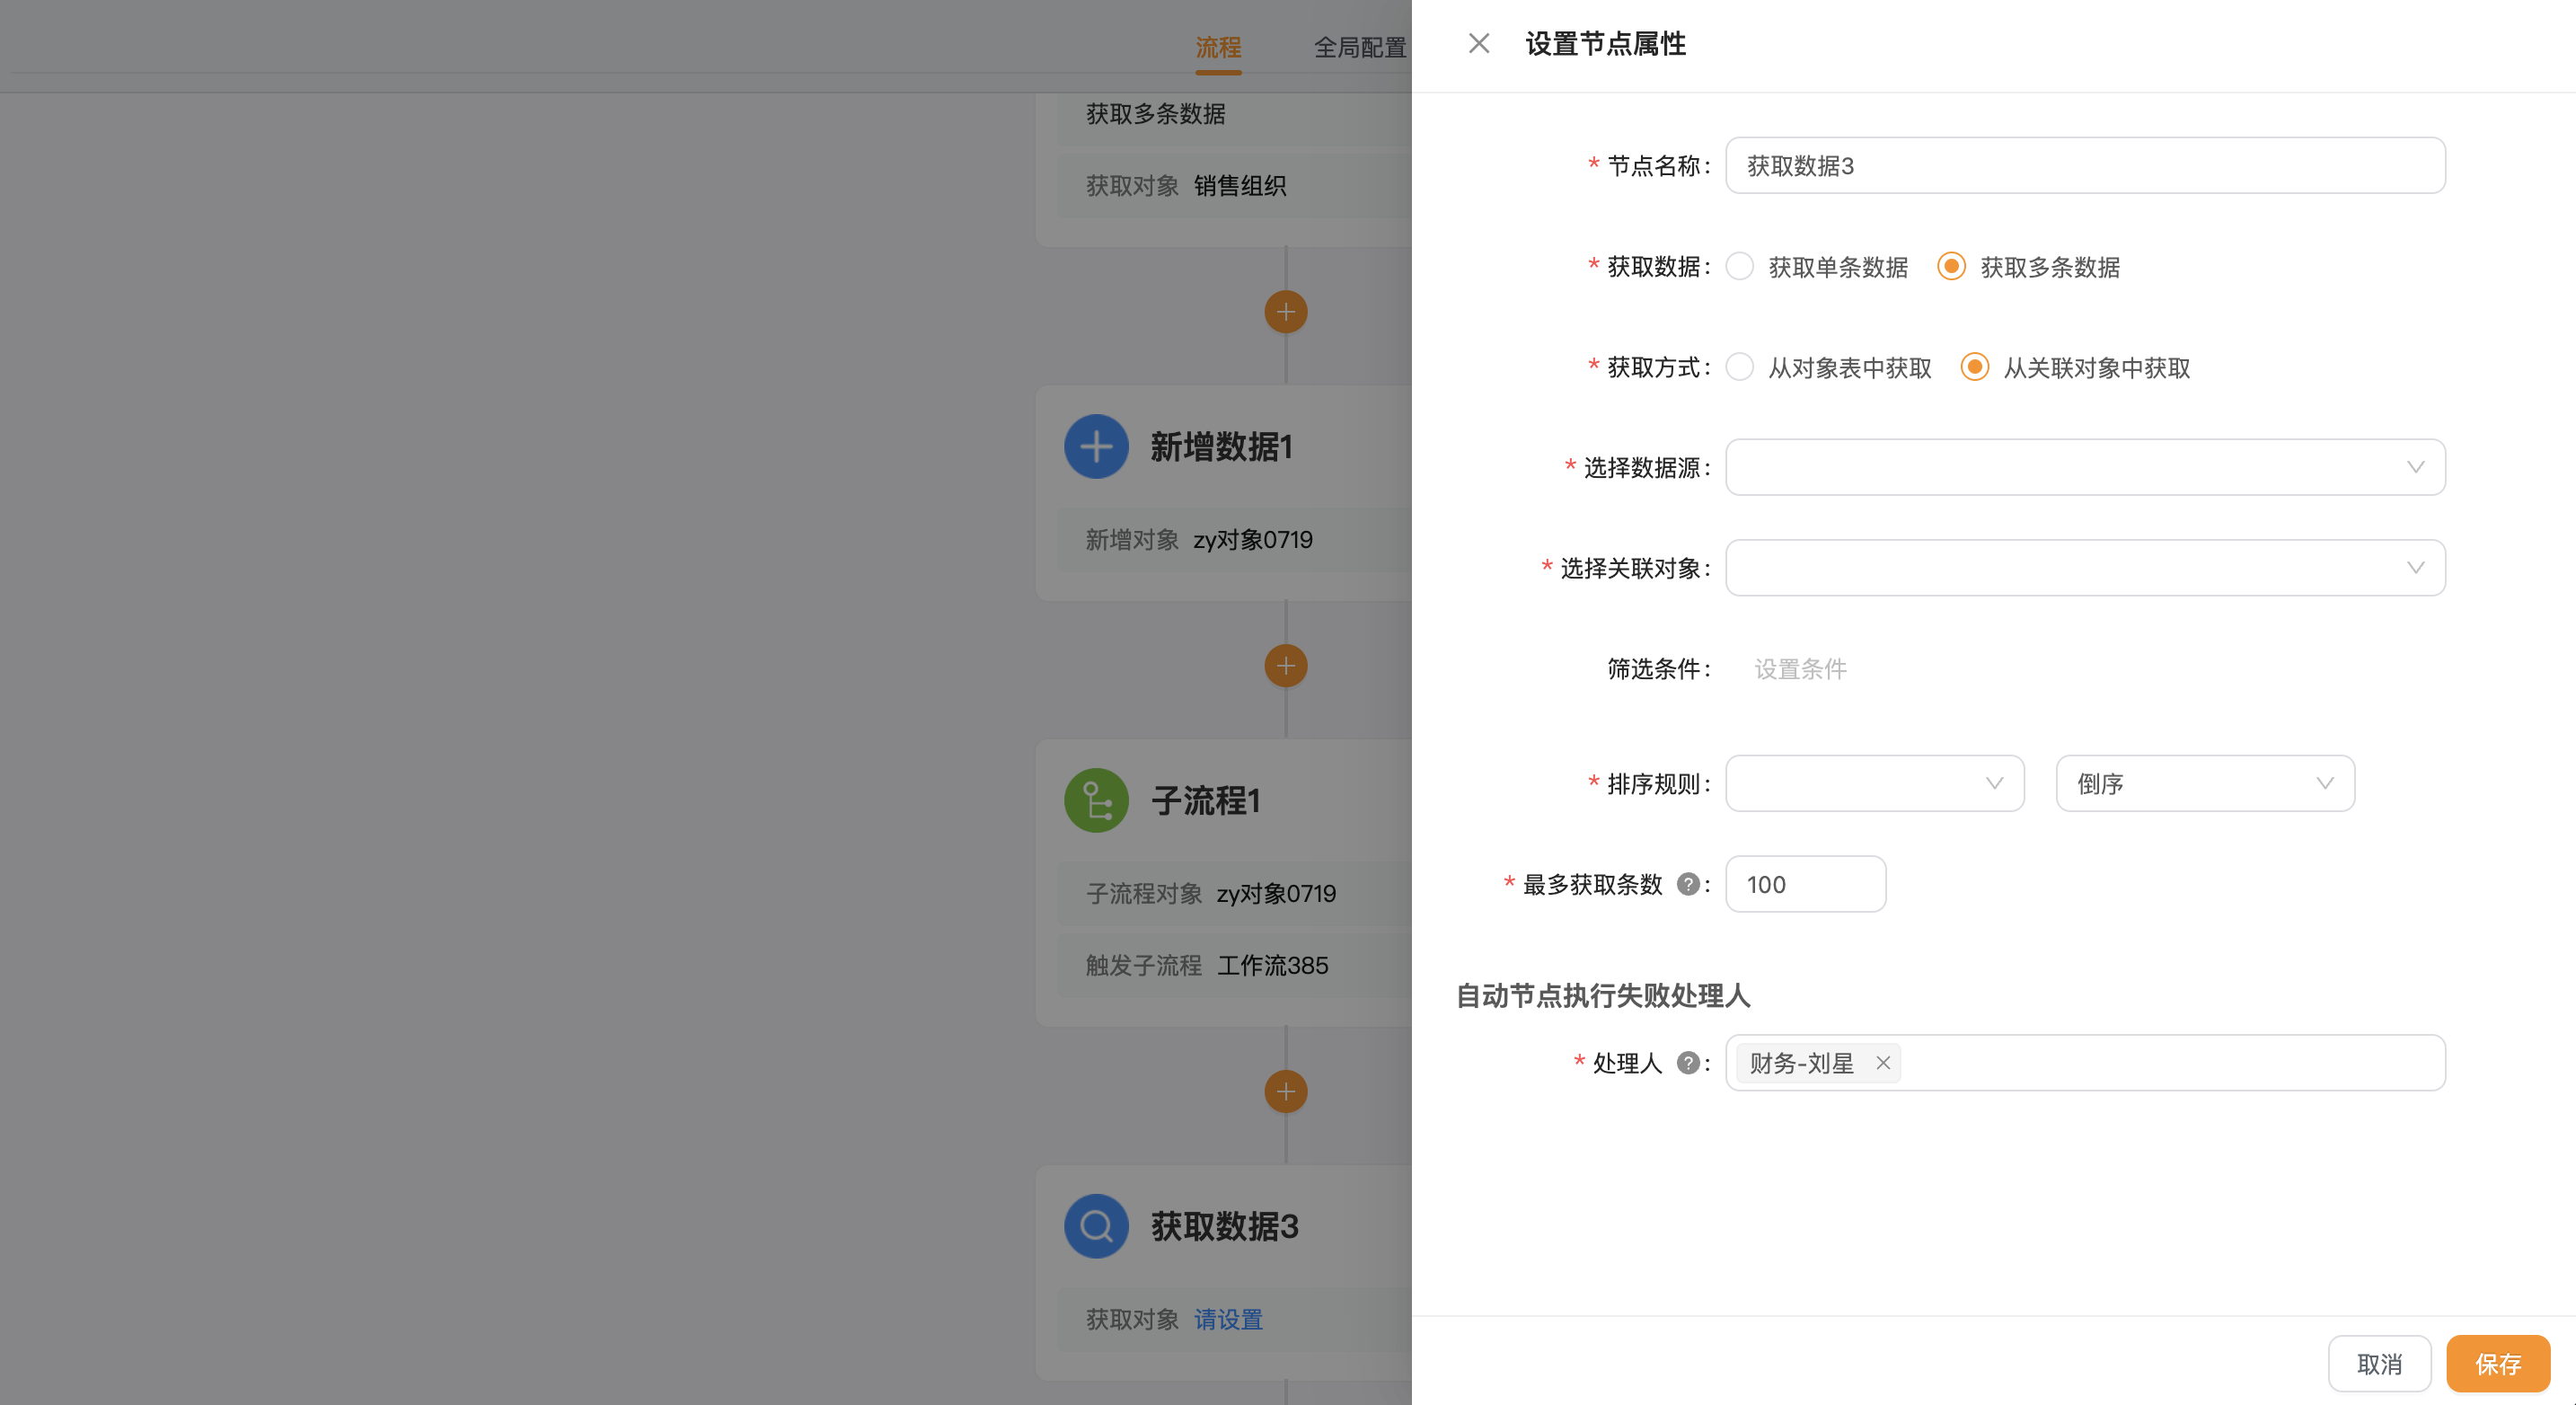Click the 保存 button
Viewport: 2576px width, 1405px height.
[2498, 1364]
